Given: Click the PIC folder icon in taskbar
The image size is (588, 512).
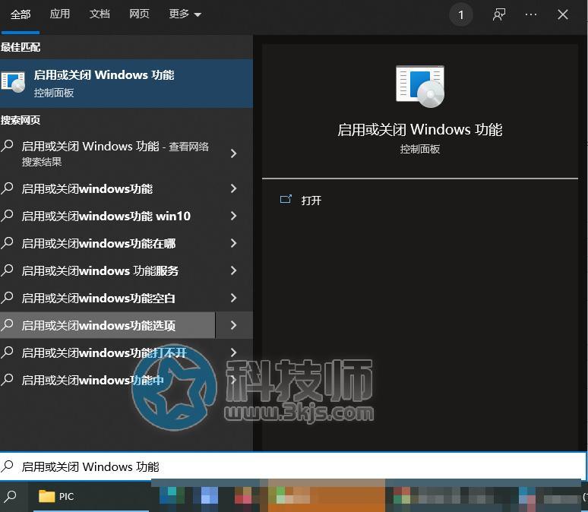Looking at the screenshot, I should (x=46, y=496).
